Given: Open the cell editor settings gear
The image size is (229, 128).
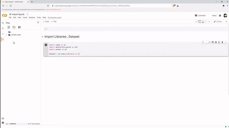Looking at the screenshot, I should click(216, 42).
